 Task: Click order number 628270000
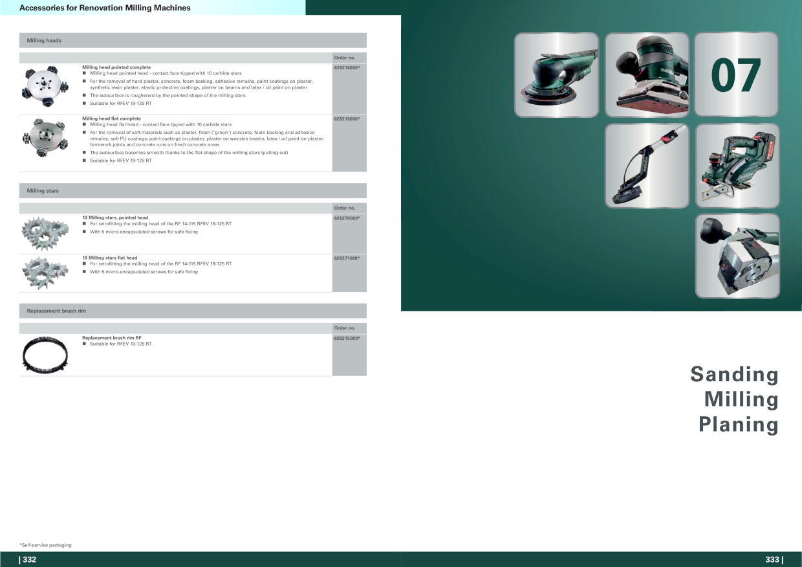pos(347,218)
